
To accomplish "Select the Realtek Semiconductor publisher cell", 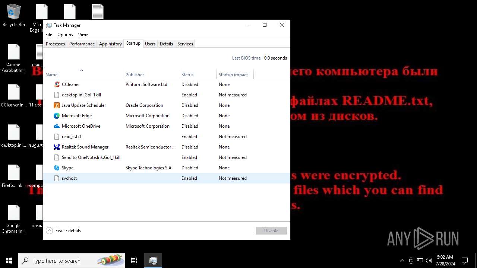I will tap(151, 147).
